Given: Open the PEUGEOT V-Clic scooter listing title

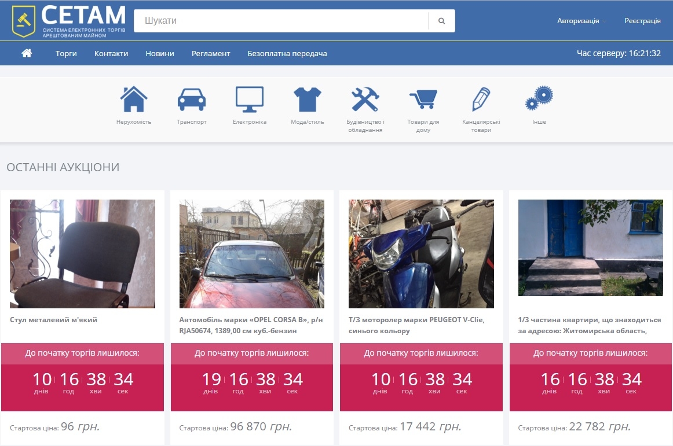Looking at the screenshot, I should pyautogui.click(x=416, y=325).
